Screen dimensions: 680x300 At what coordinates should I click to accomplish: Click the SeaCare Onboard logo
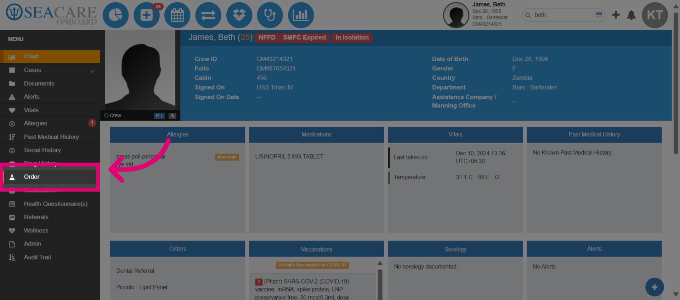(x=51, y=15)
